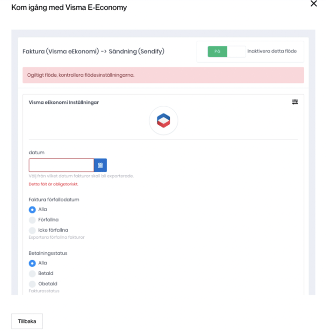Click the Visma eEkonomi Inställningar header
The height and width of the screenshot is (331, 326).
click(x=64, y=102)
